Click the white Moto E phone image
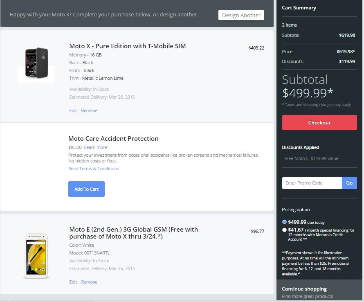 coord(36,256)
